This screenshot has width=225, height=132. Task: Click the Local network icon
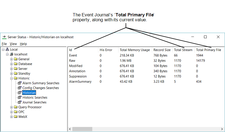click(7, 49)
